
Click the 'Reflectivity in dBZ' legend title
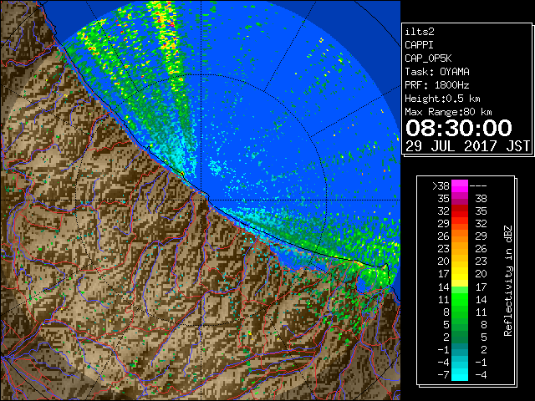coord(508,281)
